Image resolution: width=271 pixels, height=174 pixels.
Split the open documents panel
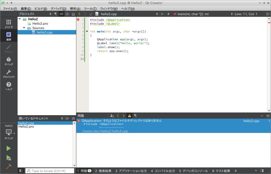67,118
